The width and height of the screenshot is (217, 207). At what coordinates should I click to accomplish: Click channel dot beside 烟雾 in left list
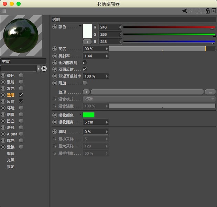[x=3, y=114]
